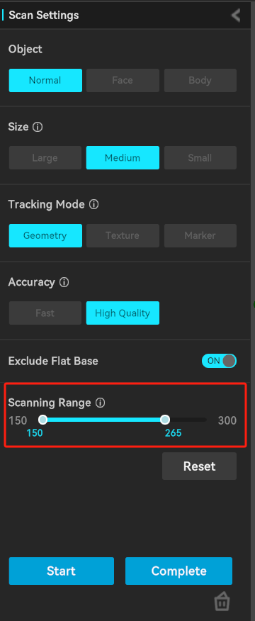Click the scanning range upper handle at 265

tap(165, 420)
